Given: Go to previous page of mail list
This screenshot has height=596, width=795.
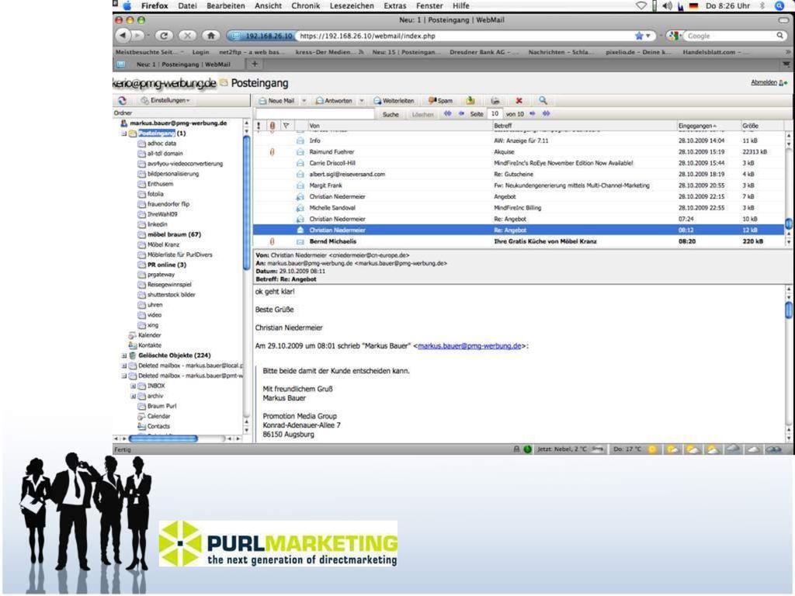Looking at the screenshot, I should tap(461, 113).
